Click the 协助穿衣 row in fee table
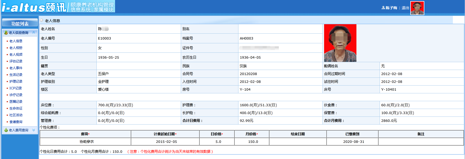Image resolution: width=465 pixels, height=159 pixels. (x=87, y=142)
